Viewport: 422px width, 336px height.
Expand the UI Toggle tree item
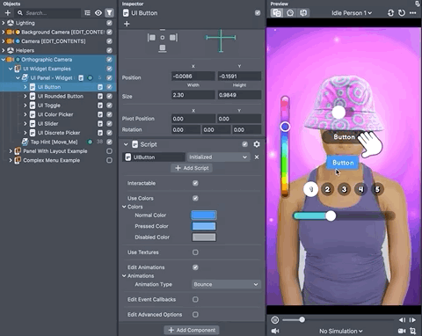pyautogui.click(x=25, y=106)
